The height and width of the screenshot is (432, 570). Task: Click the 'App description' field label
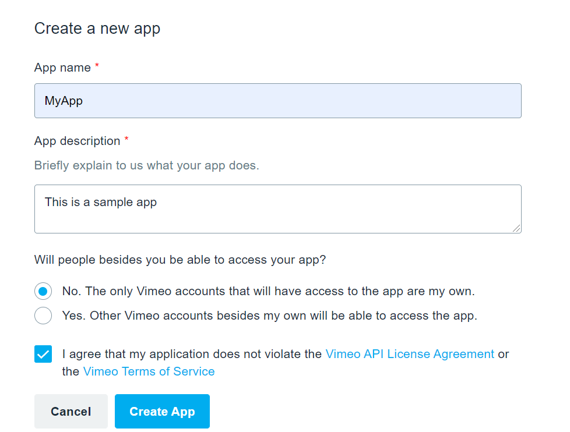click(77, 141)
